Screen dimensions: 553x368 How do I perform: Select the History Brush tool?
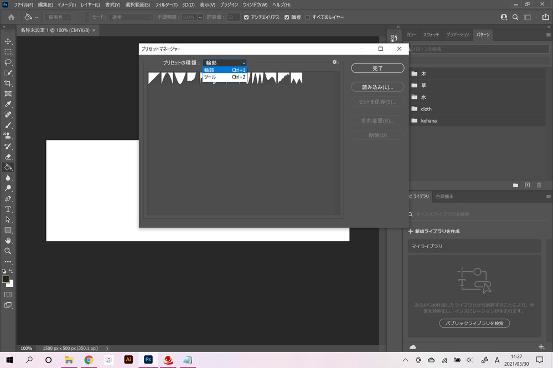(8, 146)
